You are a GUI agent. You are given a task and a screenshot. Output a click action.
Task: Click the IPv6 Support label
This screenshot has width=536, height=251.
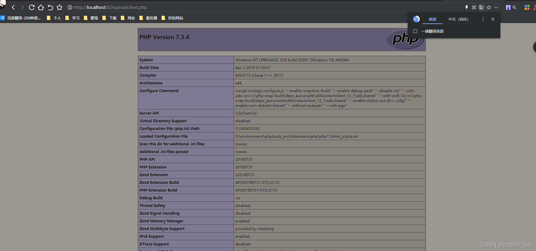pyautogui.click(x=151, y=236)
